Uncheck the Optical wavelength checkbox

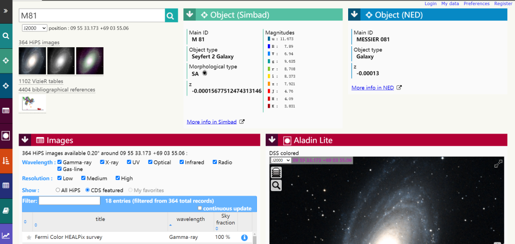(x=150, y=162)
